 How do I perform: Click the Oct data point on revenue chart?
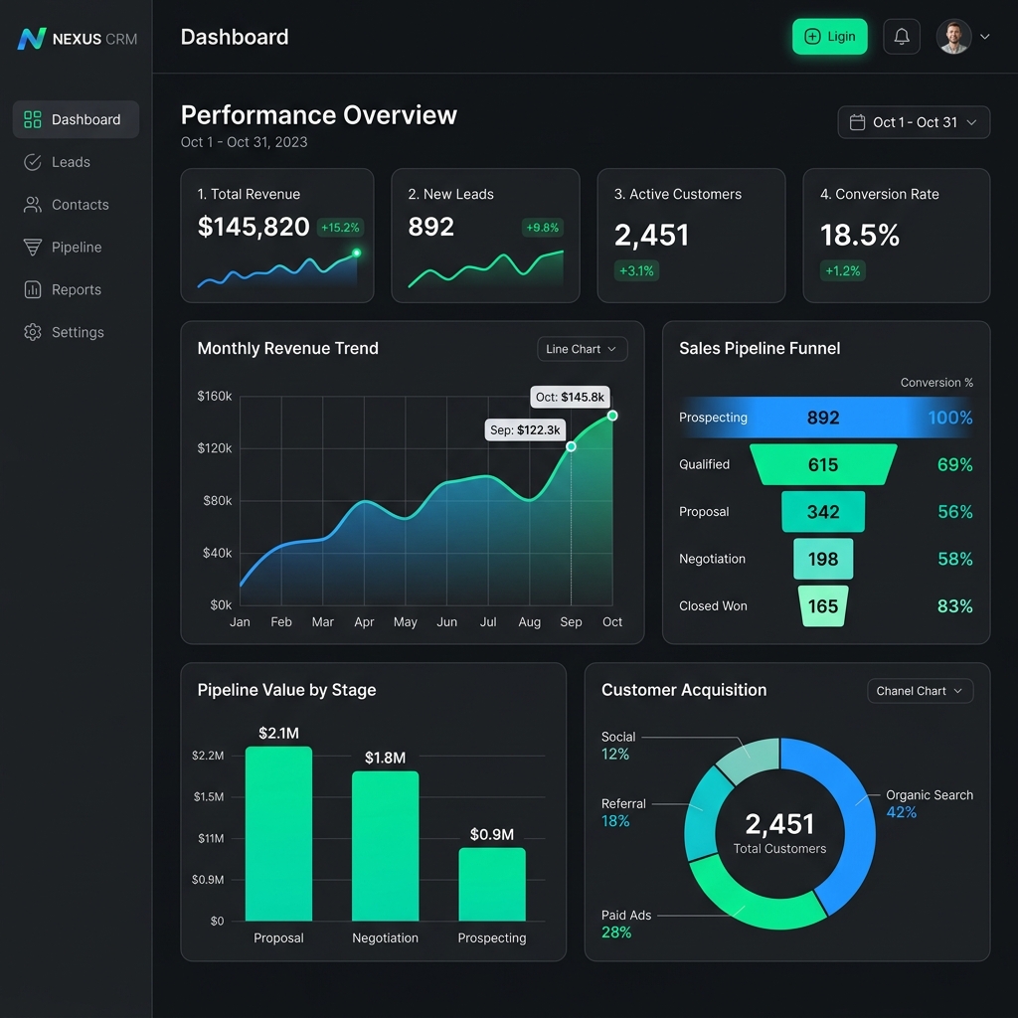tap(612, 416)
